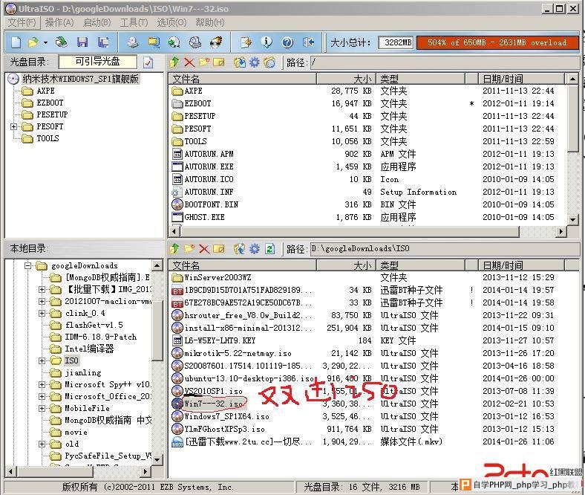Collapse the googleDownloads tree node
This screenshot has height=495, width=585.
tap(27, 265)
